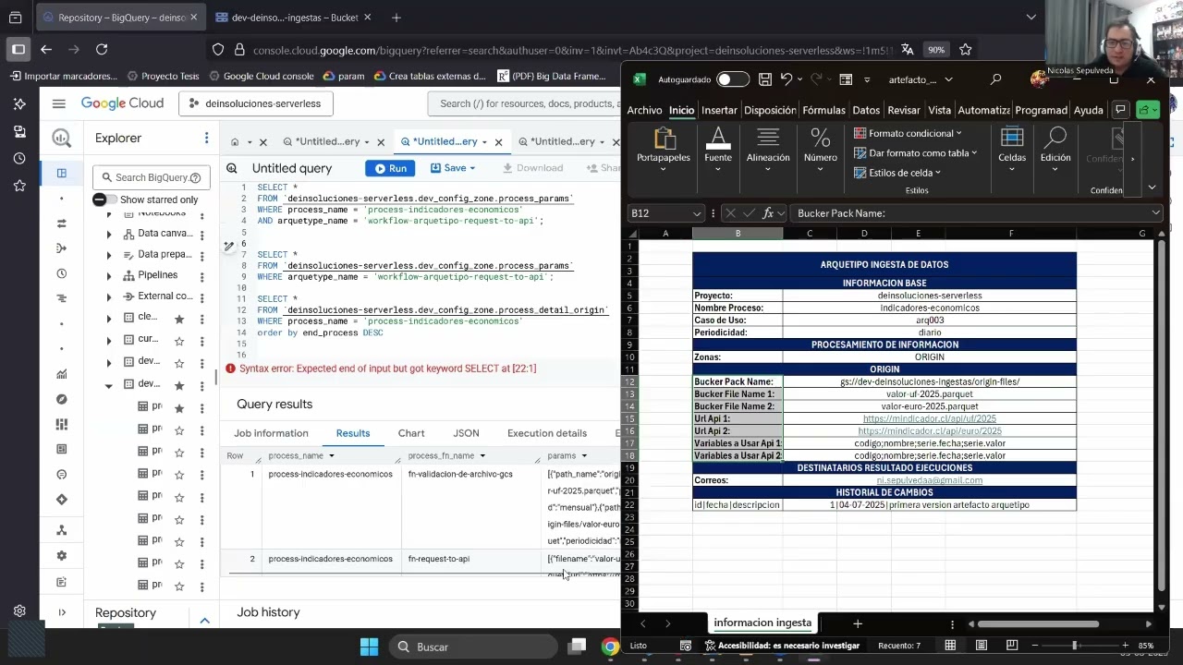This screenshot has height=665, width=1183.
Task: Undo last action in Excel
Action: point(787,79)
